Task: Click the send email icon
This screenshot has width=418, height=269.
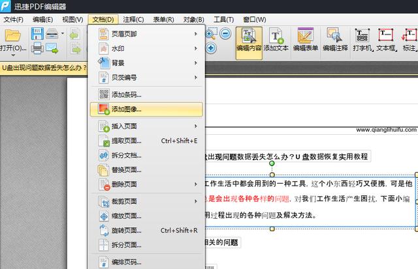Action: 52,48
